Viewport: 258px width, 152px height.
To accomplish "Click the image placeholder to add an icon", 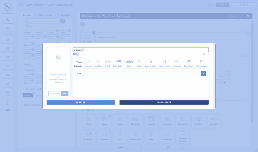I will coord(58,57).
